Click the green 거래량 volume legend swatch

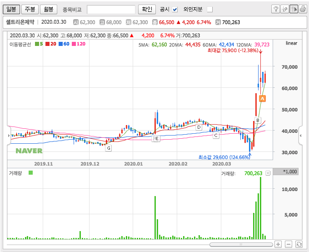point(30,173)
